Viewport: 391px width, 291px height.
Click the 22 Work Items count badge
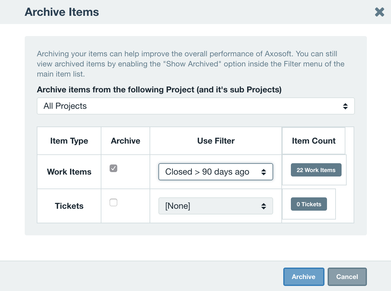[x=316, y=170]
